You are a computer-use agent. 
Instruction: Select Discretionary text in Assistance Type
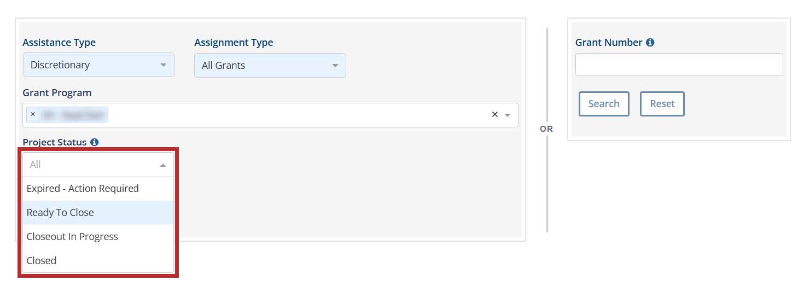(x=60, y=65)
